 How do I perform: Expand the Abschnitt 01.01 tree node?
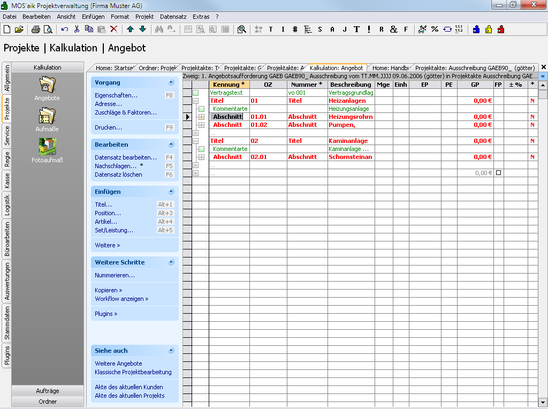(201, 117)
